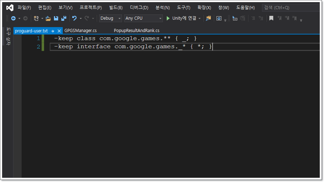The height and width of the screenshot is (182, 324).
Task: Open the undo history dropdown arrow
Action: [x=81, y=19]
